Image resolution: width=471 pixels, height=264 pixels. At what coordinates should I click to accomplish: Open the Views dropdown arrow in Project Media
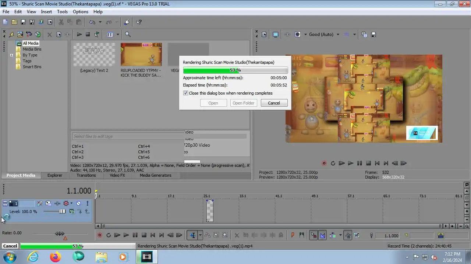[118, 34]
